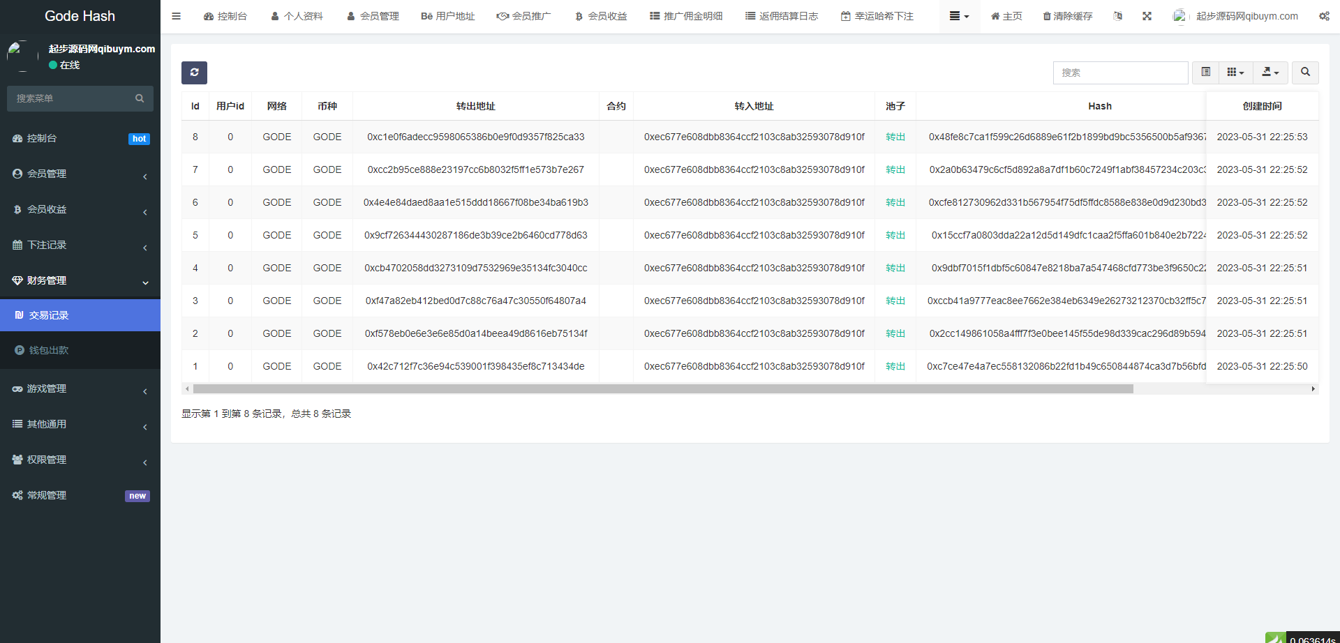Viewport: 1340px width, 643px height.
Task: Clear cache via the trash icon button
Action: 1067,16
